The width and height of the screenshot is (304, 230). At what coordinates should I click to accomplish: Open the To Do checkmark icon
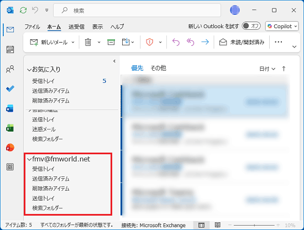coord(10,88)
